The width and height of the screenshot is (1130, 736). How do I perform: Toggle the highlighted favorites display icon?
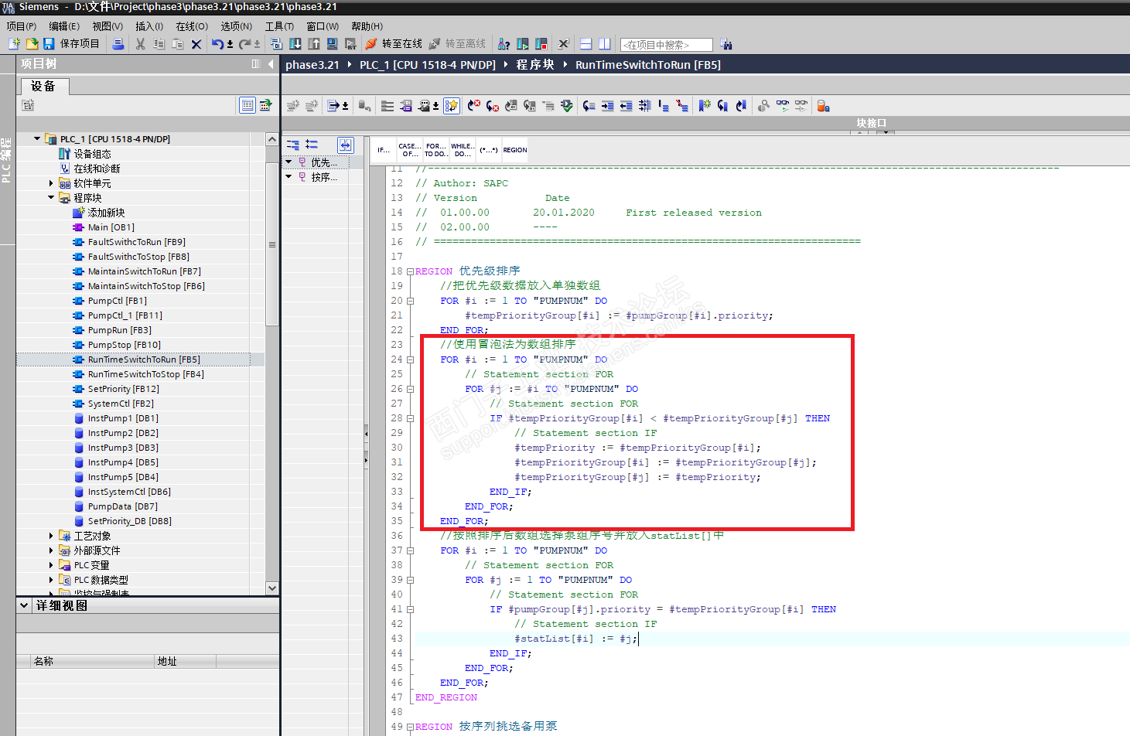click(x=452, y=106)
